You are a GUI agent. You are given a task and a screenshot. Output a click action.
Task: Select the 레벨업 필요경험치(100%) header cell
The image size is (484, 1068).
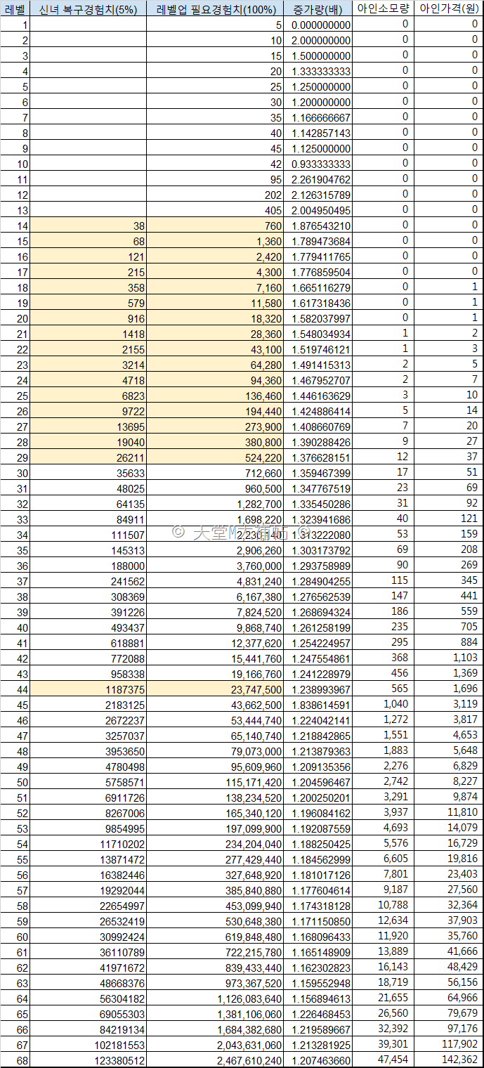[215, 8]
